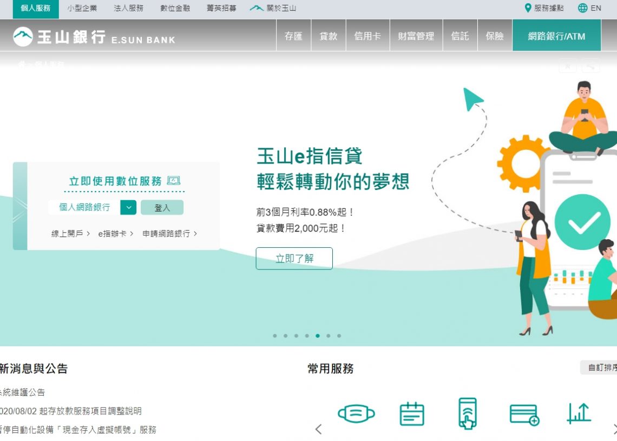Select the 個人服務 tab
This screenshot has height=441, width=617.
[36, 8]
